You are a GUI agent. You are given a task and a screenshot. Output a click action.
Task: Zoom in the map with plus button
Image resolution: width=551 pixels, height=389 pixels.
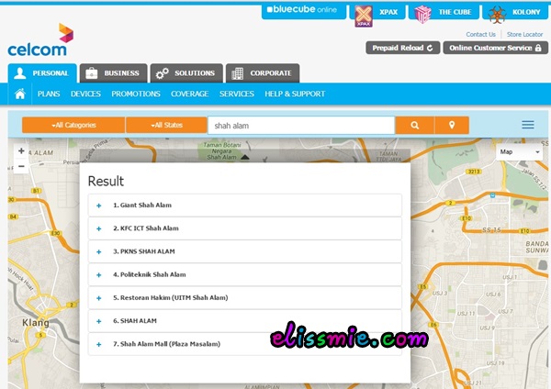tap(21, 151)
